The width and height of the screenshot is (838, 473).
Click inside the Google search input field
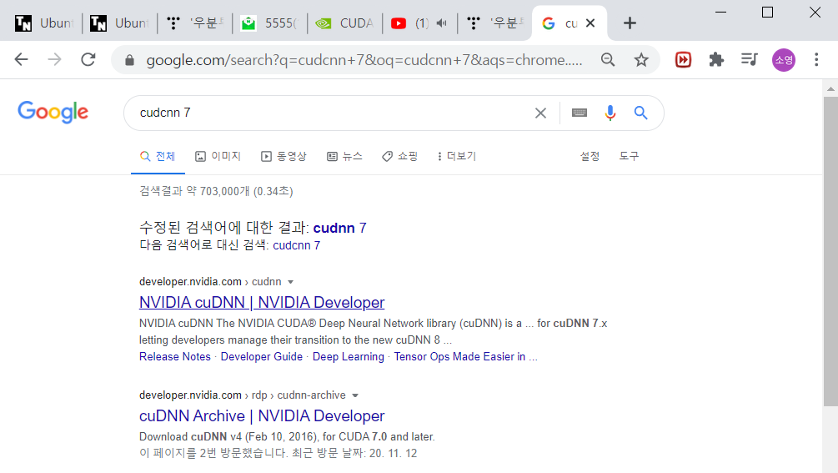click(x=331, y=113)
